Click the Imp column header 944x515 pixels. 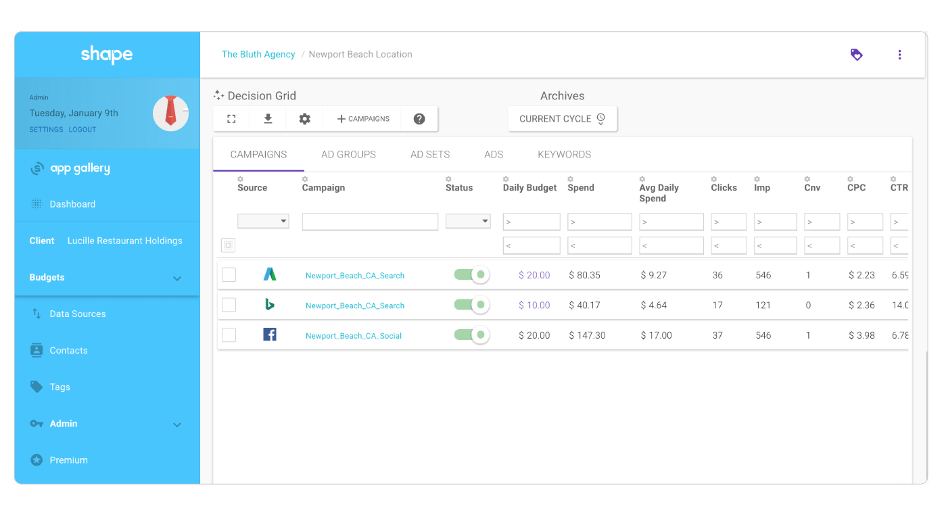tap(762, 188)
